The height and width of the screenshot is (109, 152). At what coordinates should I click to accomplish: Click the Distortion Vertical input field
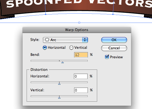81,90
